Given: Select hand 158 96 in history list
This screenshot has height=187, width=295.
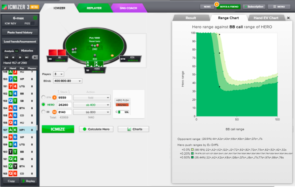Looking at the screenshot, I should coord(19,137).
